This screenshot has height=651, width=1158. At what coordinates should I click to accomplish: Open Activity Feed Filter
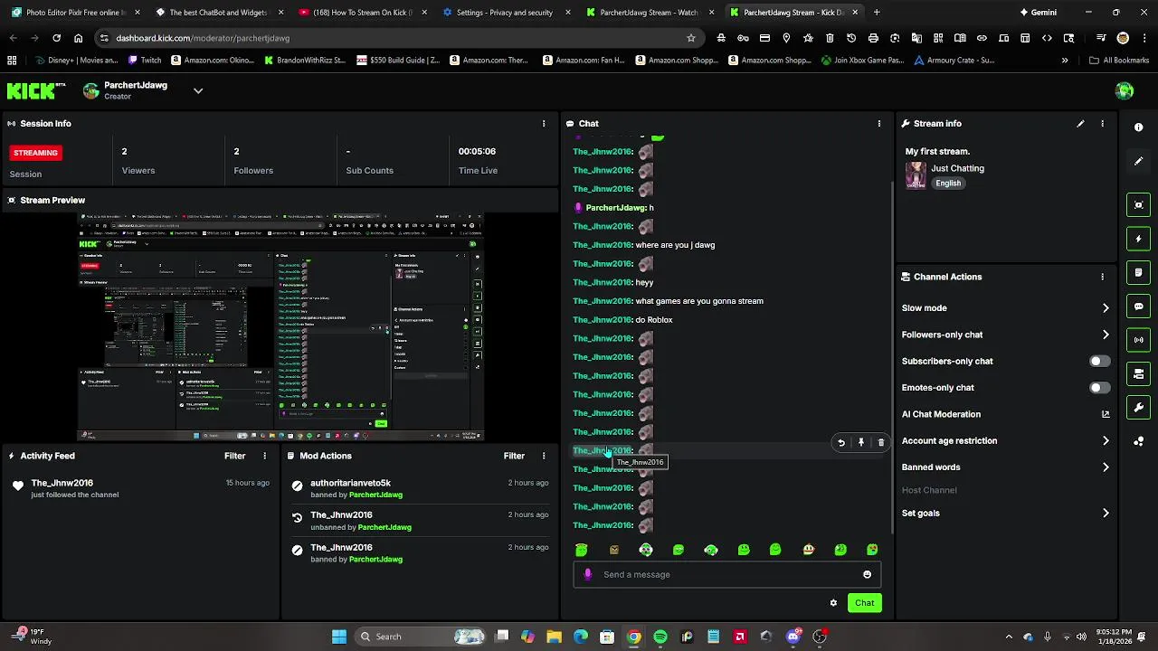234,456
